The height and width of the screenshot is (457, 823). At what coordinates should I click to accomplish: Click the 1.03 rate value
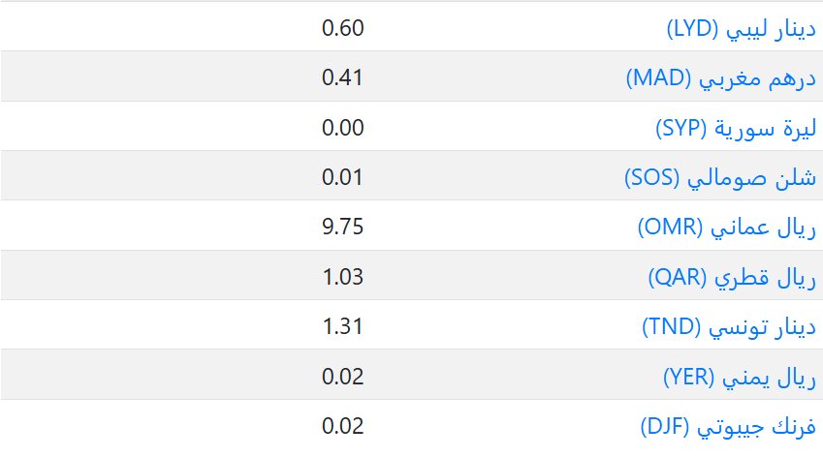point(342,277)
